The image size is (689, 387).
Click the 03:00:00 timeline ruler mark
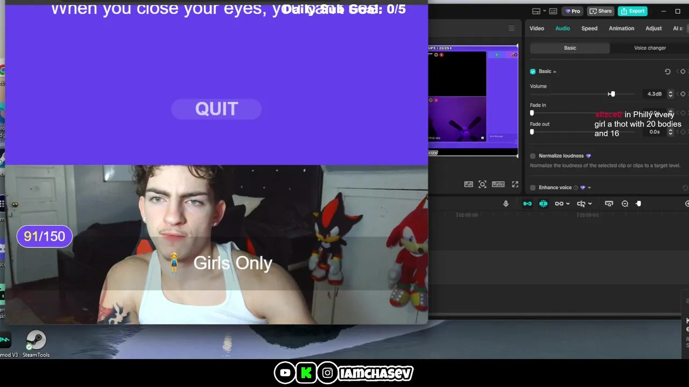pyautogui.click(x=588, y=215)
